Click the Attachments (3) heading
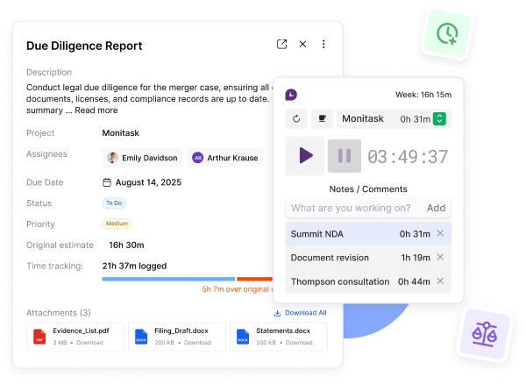This screenshot has height=384, width=526. [59, 313]
